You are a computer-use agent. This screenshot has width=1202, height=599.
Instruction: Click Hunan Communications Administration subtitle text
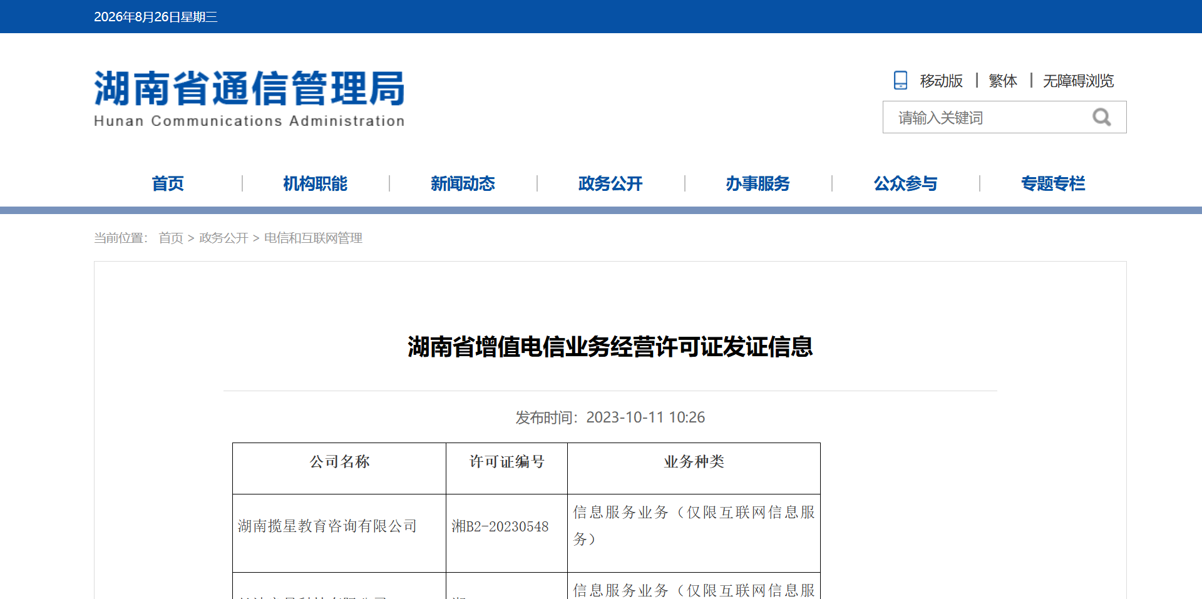(x=249, y=121)
